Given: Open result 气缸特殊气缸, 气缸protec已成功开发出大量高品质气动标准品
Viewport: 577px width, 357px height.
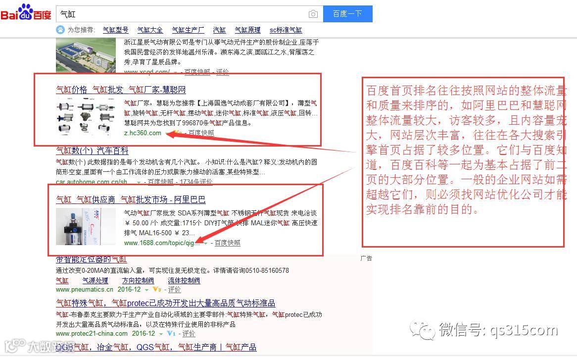Looking at the screenshot, I should (166, 303).
